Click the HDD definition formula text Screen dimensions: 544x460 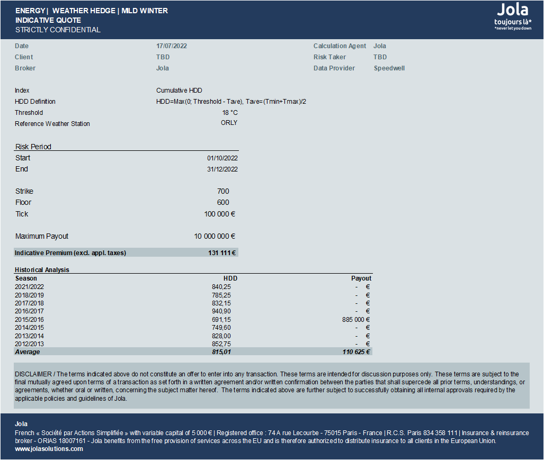(231, 102)
